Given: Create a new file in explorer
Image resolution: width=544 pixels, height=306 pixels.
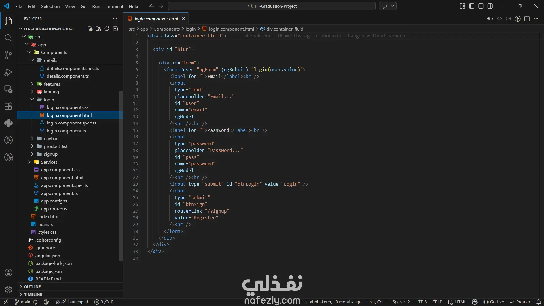Looking at the screenshot, I should point(90,29).
